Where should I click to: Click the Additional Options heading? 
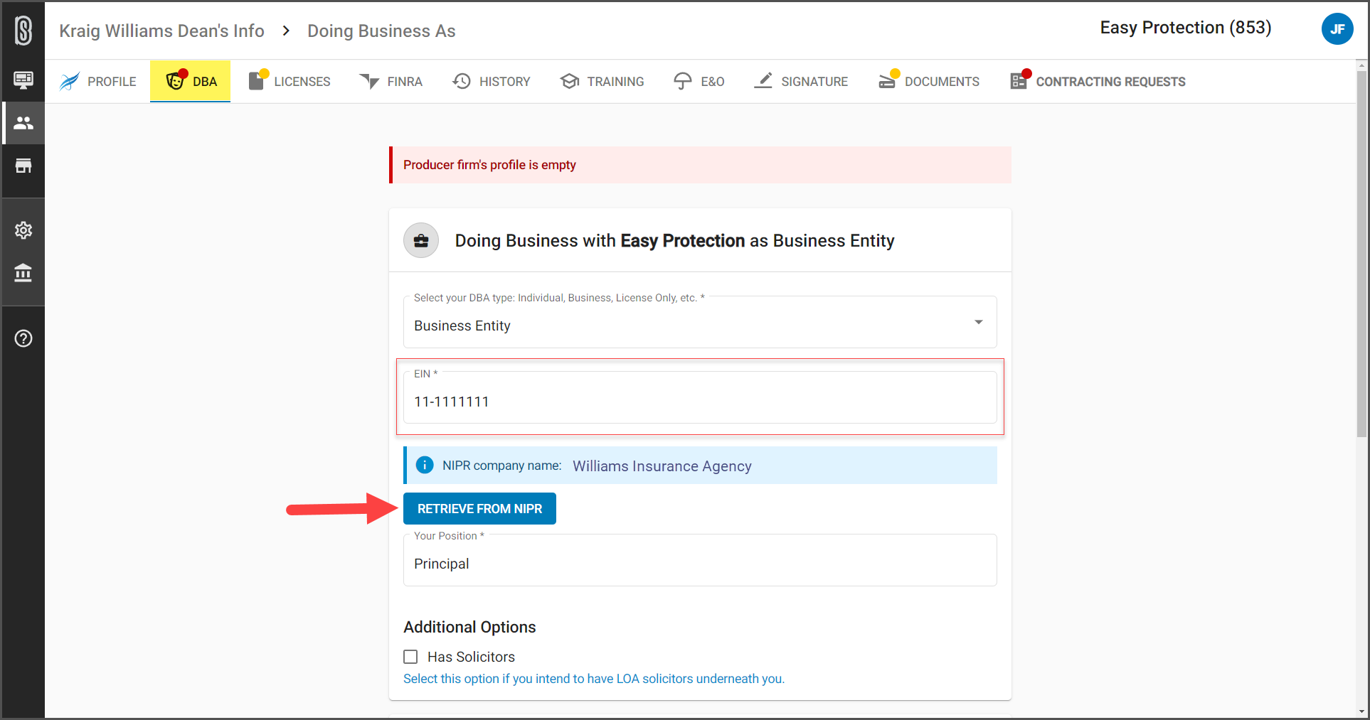[x=469, y=627]
